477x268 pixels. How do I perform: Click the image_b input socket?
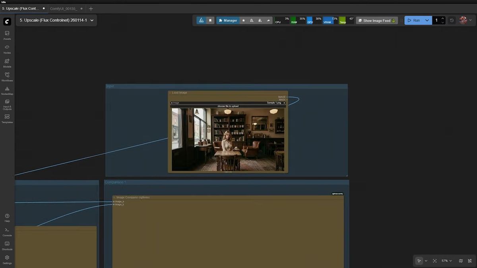point(114,204)
